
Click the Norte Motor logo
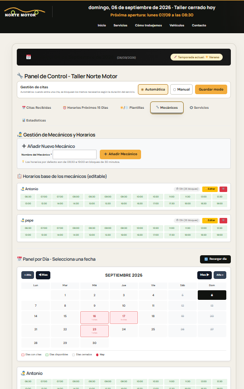pyautogui.click(x=25, y=12)
